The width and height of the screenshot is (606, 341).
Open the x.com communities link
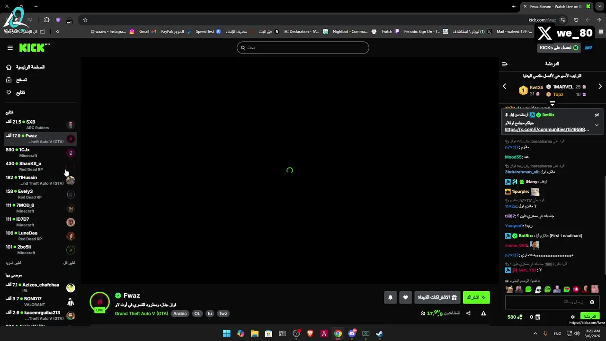pos(547,129)
